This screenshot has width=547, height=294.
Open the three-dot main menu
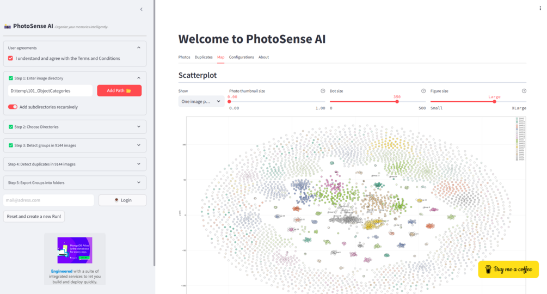[x=540, y=8]
